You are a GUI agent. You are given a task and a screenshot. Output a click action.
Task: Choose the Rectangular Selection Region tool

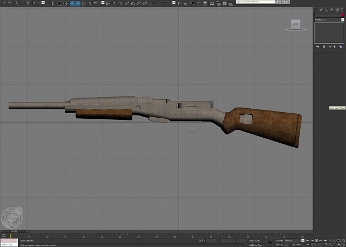[59, 3]
